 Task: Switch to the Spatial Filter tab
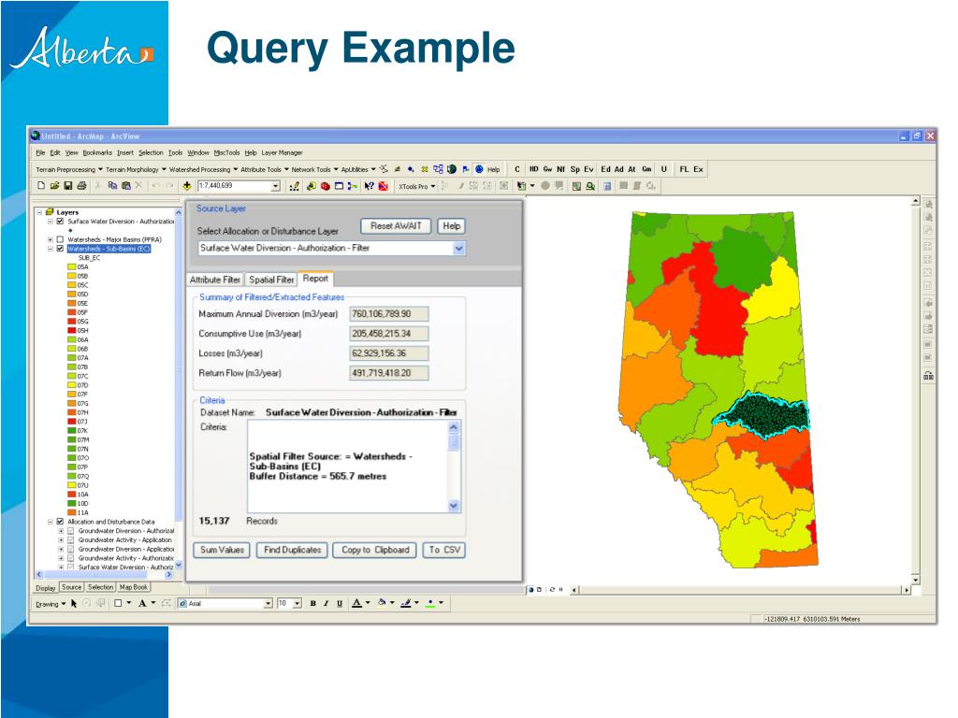272,280
